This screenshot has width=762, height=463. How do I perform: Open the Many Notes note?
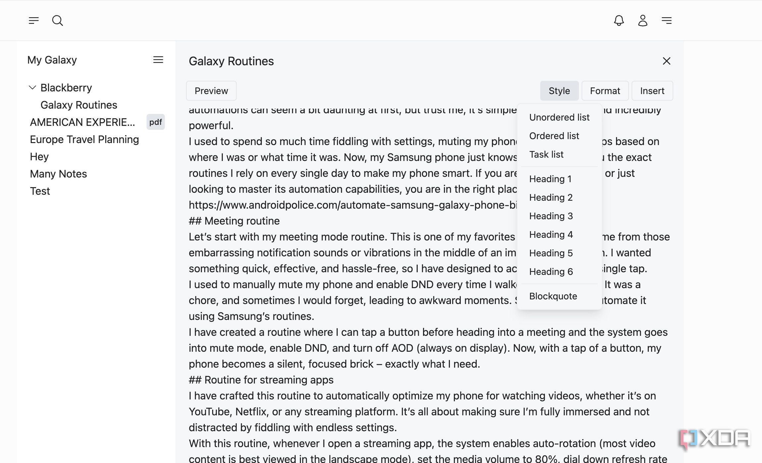[x=58, y=174]
